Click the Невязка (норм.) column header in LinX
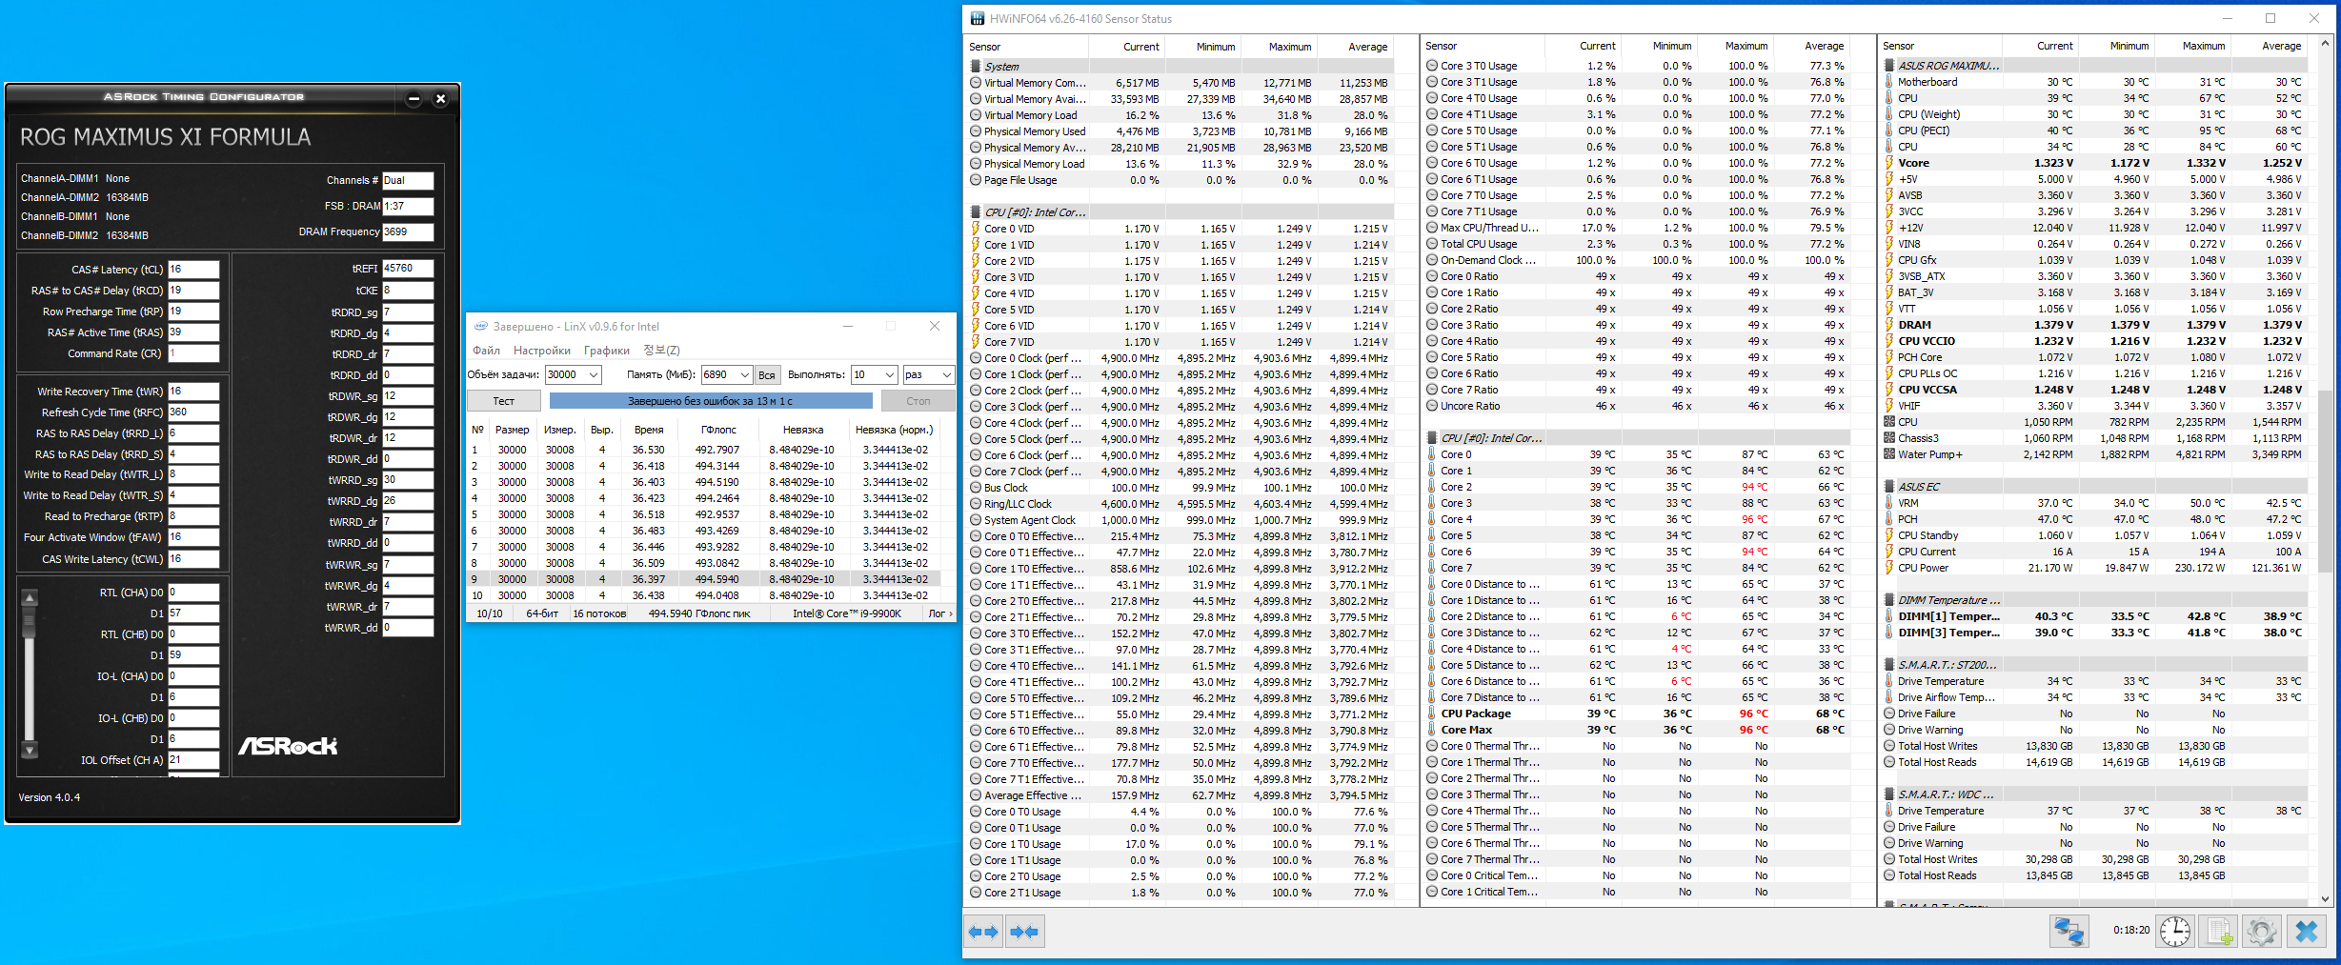2341x965 pixels. click(x=895, y=430)
